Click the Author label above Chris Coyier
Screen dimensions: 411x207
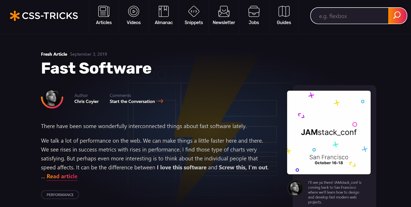[x=81, y=95]
